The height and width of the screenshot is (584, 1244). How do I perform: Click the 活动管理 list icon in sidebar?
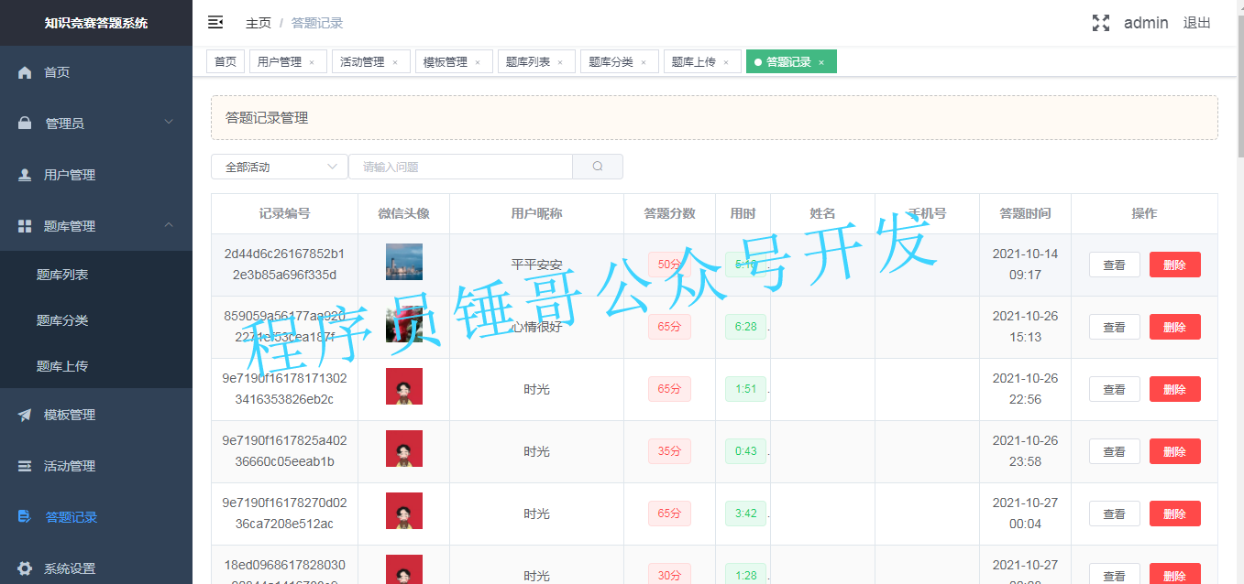click(x=25, y=466)
